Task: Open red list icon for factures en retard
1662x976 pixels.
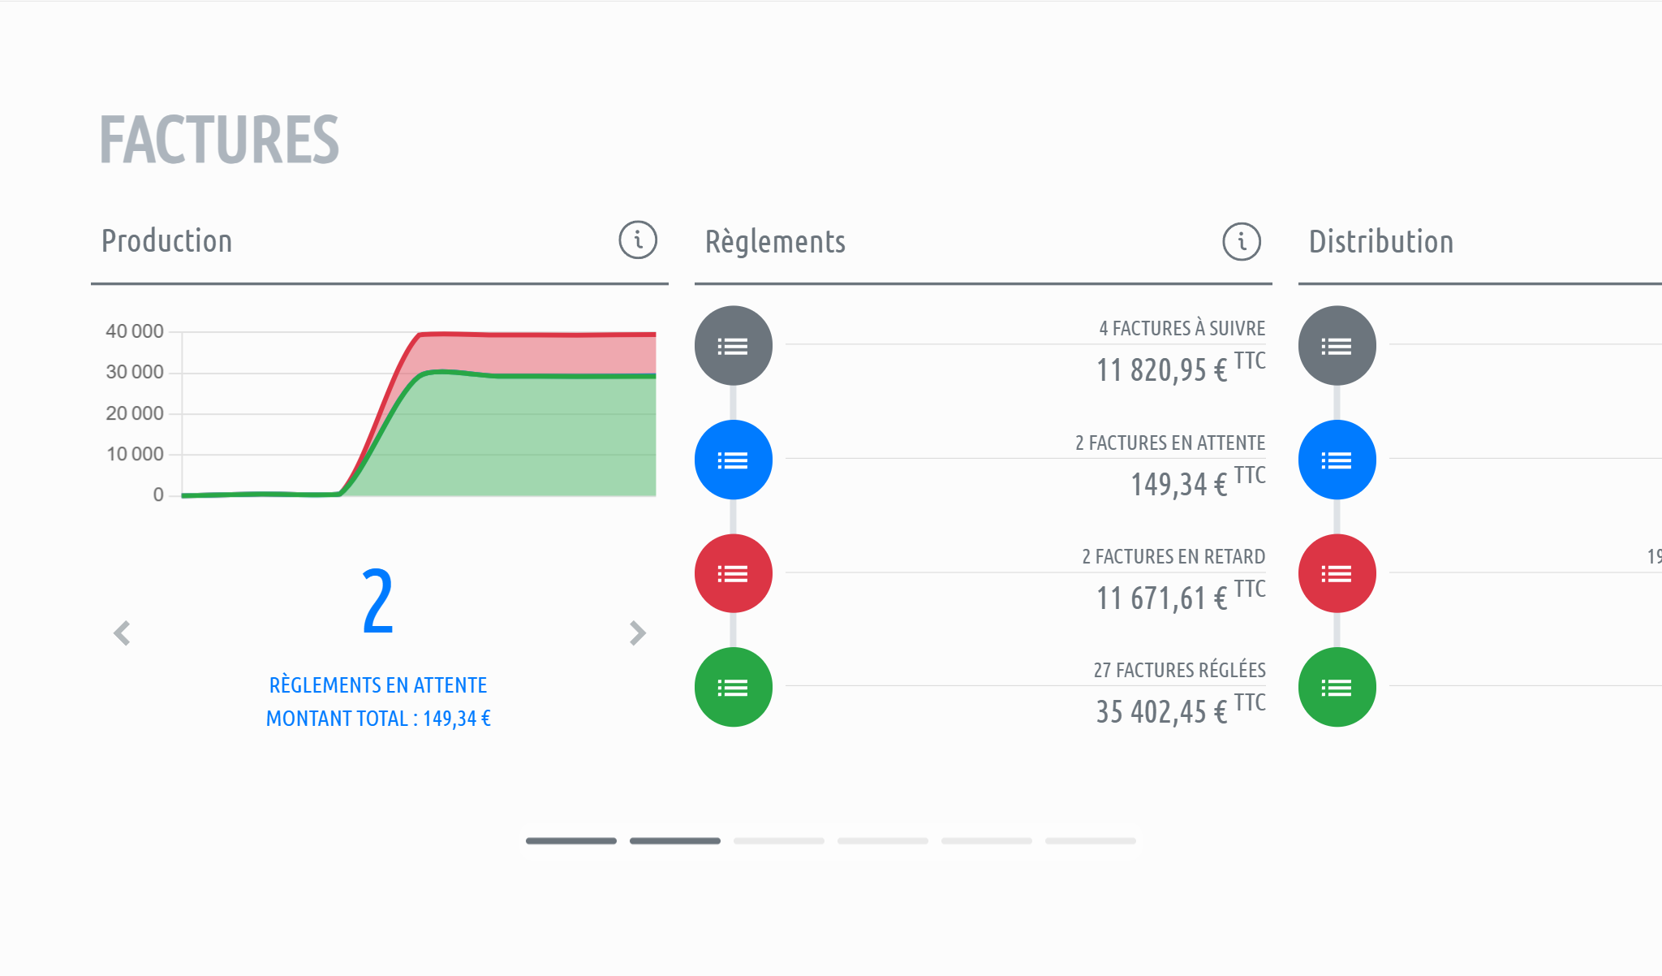Action: (x=733, y=574)
